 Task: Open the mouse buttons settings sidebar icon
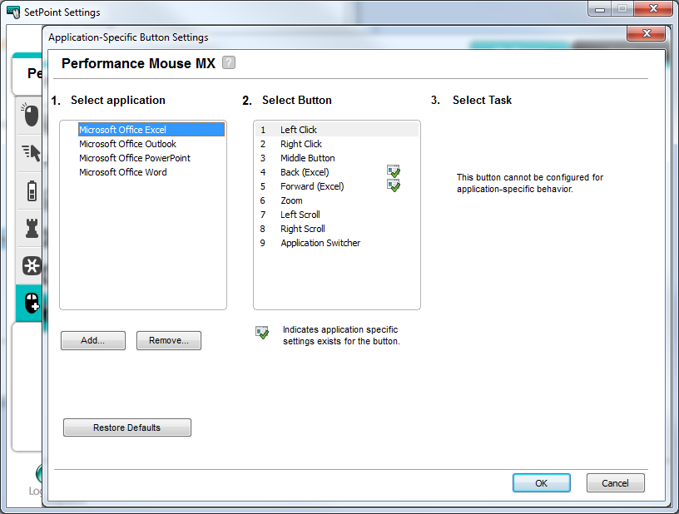[30, 115]
